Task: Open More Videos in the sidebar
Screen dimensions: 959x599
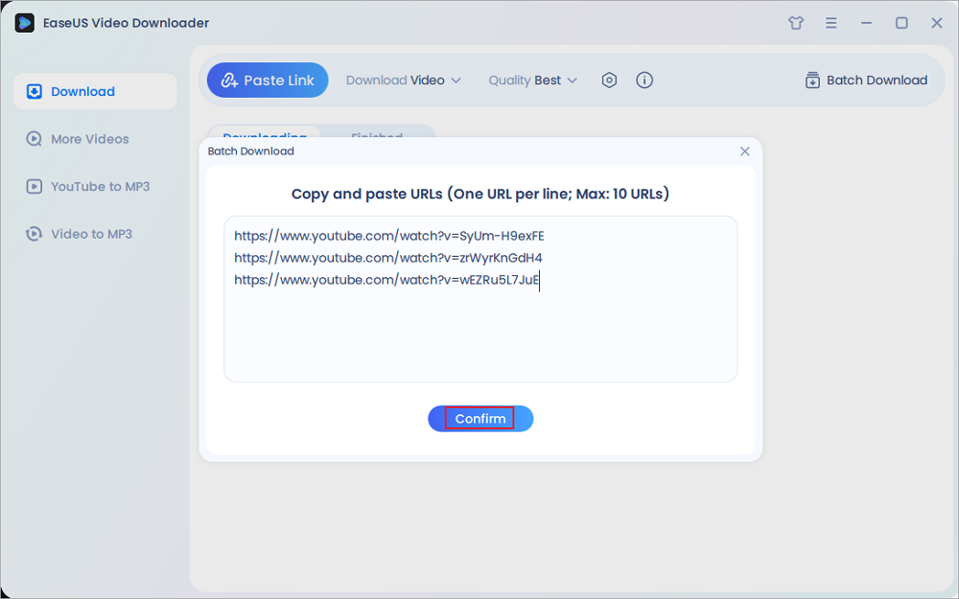Action: tap(78, 139)
